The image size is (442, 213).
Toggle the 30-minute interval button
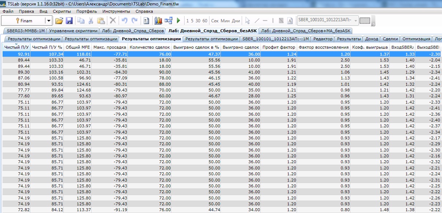click(x=198, y=21)
